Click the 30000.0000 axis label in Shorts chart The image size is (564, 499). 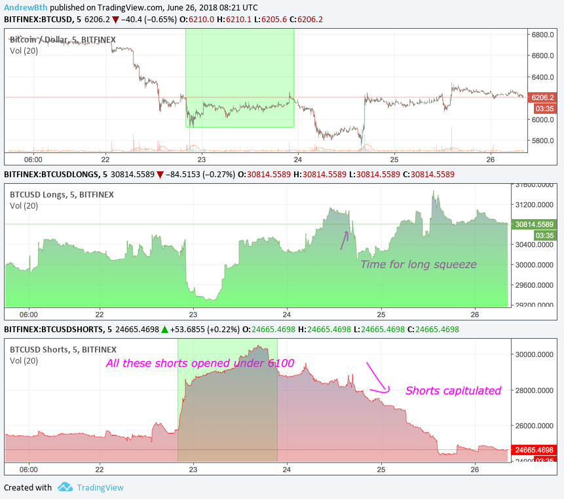(534, 354)
